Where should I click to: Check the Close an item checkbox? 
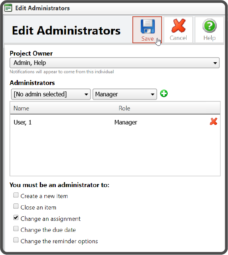pyautogui.click(x=16, y=207)
